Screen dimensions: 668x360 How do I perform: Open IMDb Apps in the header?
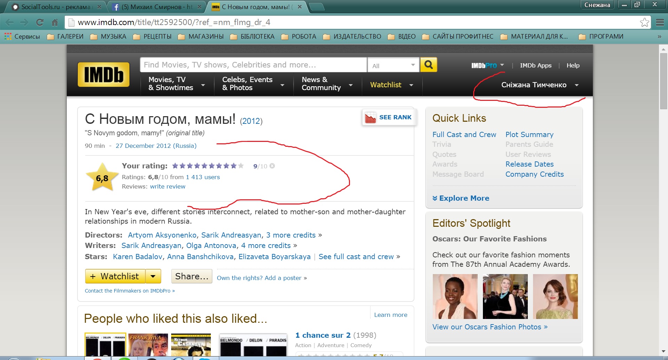pos(535,65)
